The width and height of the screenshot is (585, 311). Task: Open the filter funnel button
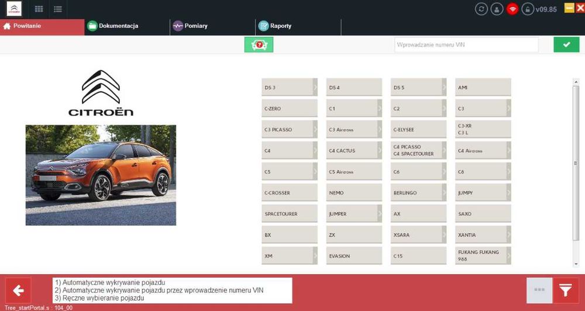pos(566,291)
